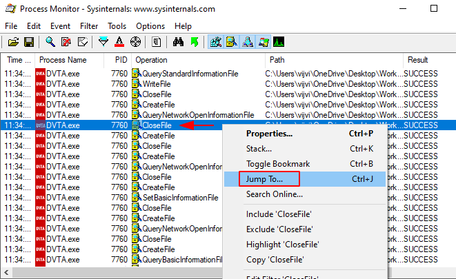Select Copy 'CloseFile' context menu entry
The width and height of the screenshot is (456, 279).
pos(305,260)
